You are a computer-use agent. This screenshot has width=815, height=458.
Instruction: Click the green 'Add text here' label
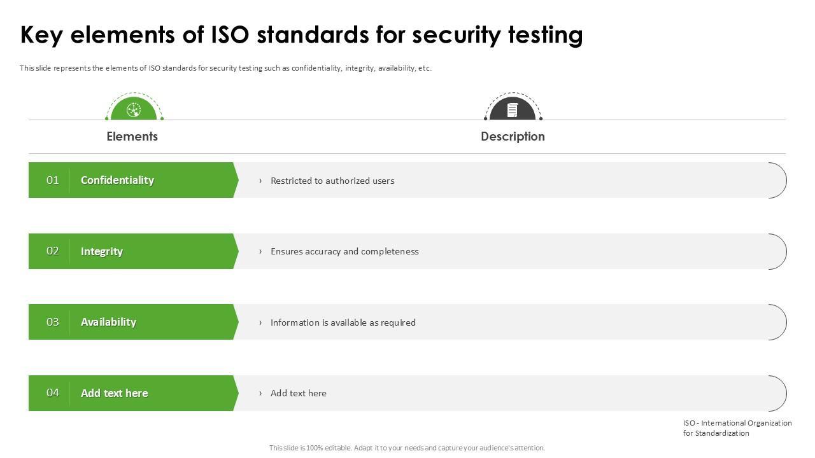click(x=115, y=393)
